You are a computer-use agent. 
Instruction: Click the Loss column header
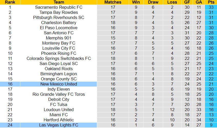tap(172, 2)
